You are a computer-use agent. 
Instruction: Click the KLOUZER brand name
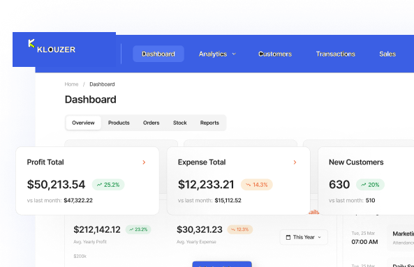(x=57, y=49)
